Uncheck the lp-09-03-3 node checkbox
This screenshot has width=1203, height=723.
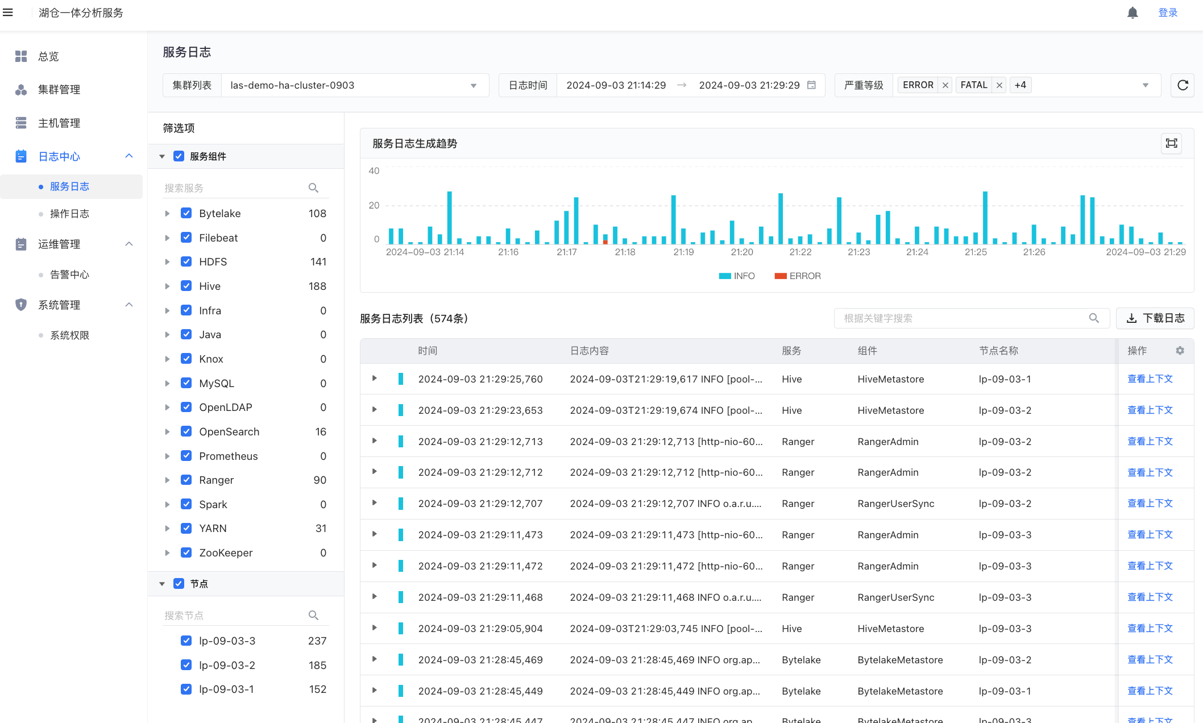click(186, 641)
